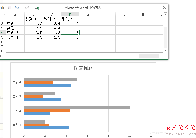Screen dimensions: 196x138
Task: Click horizontal axis value 12
Action: pyautogui.click(x=151, y=136)
